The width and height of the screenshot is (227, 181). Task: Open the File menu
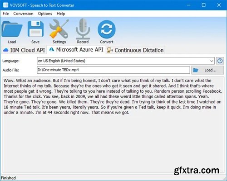click(x=6, y=14)
